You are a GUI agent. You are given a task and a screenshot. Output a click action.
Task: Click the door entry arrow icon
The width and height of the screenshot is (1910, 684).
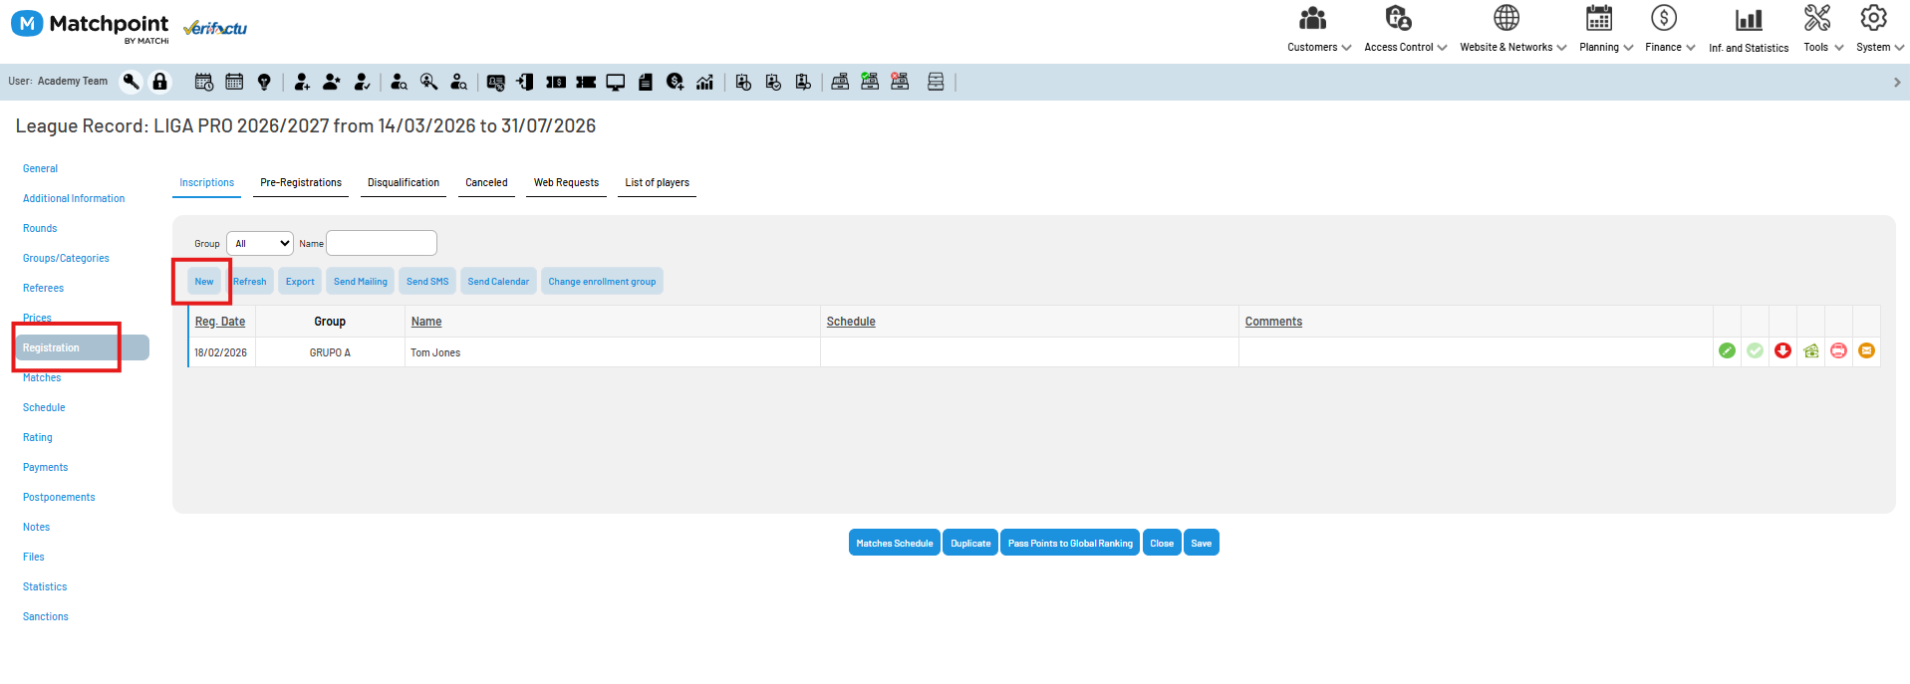point(525,82)
